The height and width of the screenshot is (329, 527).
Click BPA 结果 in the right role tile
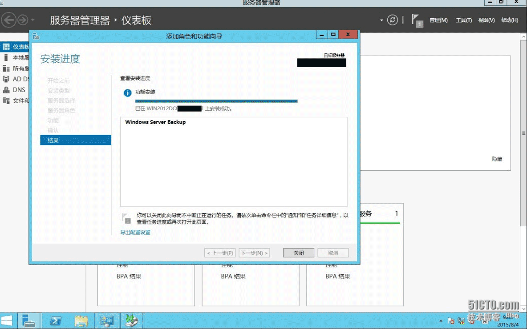[338, 276]
